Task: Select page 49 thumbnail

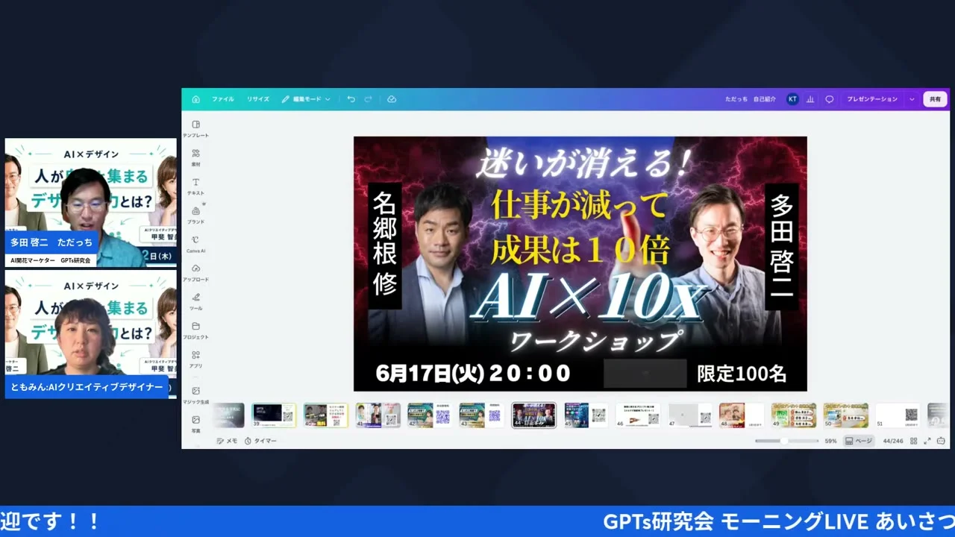Action: 794,415
